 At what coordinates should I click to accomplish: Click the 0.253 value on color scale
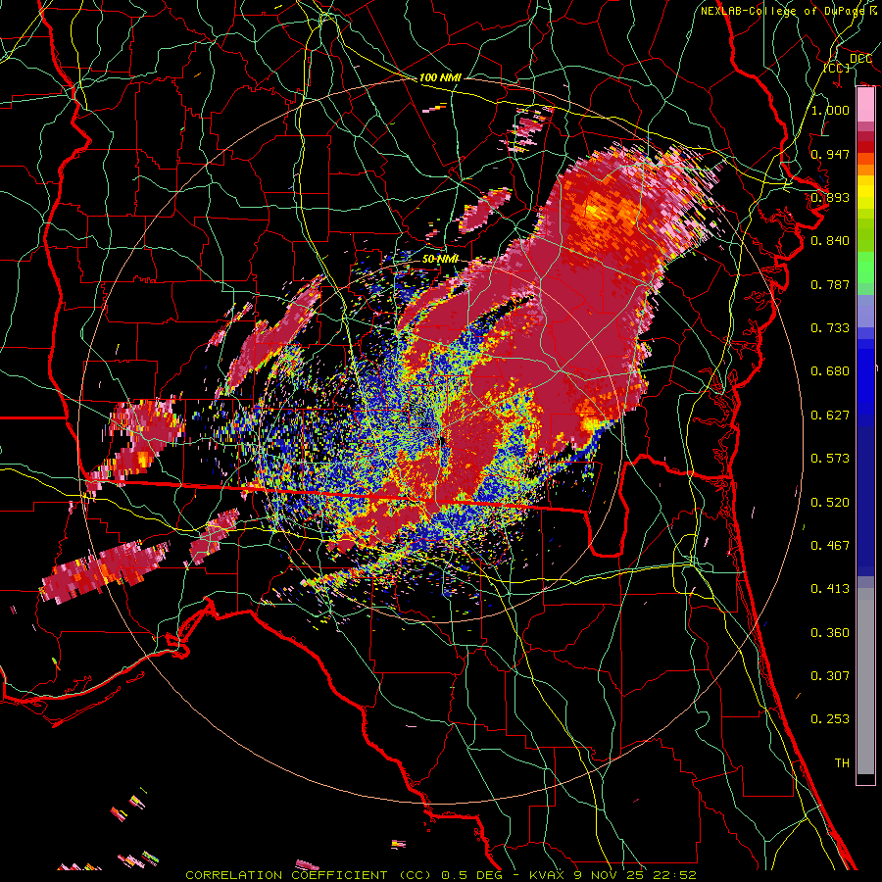point(830,719)
